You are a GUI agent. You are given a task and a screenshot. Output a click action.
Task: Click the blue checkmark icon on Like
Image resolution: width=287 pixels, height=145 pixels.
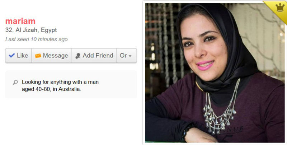click(12, 55)
